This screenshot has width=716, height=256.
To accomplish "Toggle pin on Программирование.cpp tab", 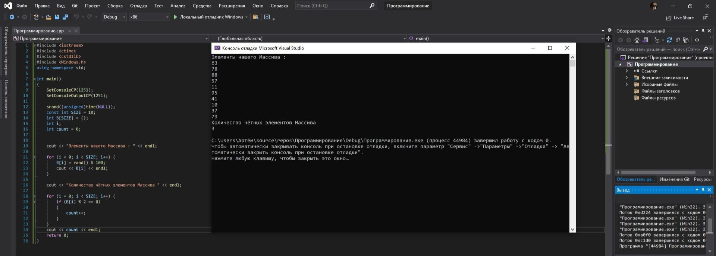I will point(69,31).
